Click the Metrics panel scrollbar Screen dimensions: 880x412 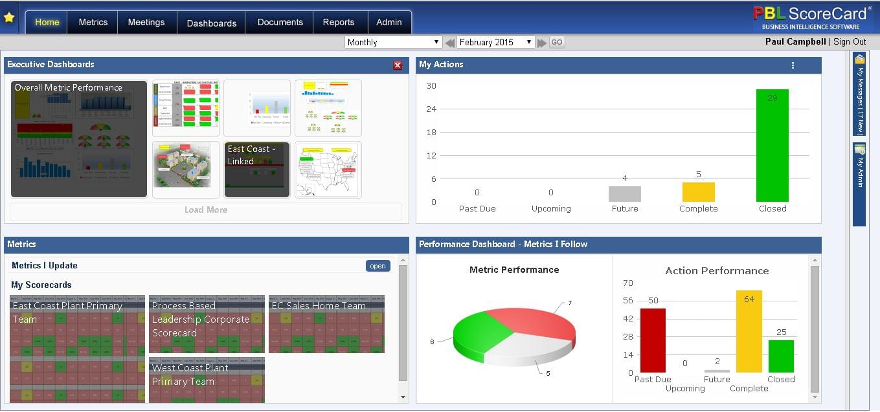point(403,323)
